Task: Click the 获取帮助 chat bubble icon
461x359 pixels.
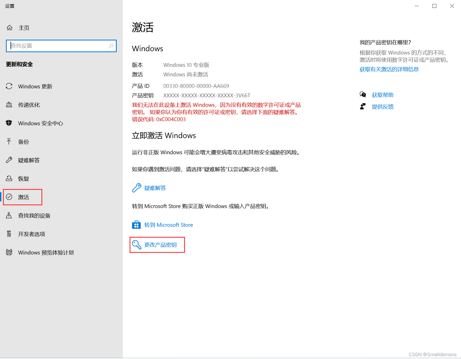Action: click(363, 94)
